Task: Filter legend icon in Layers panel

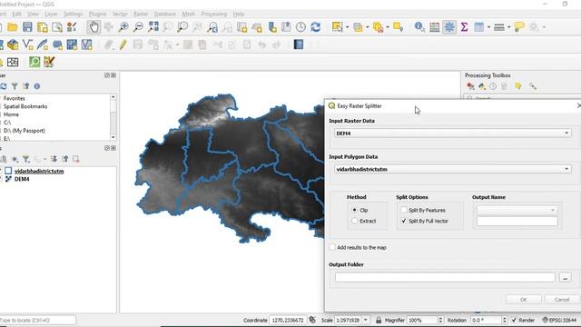Action: [x=26, y=159]
